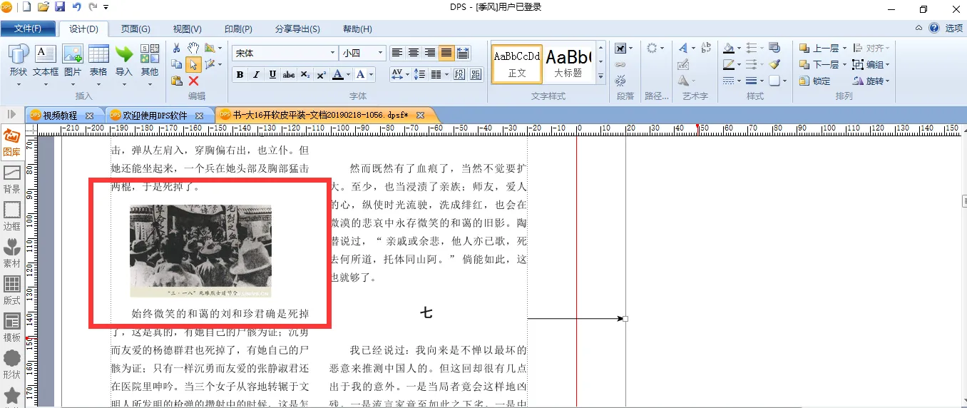Viewport: 967px width, 408px height.
Task: Open the 页面(G) ribbon tab
Action: pos(135,29)
